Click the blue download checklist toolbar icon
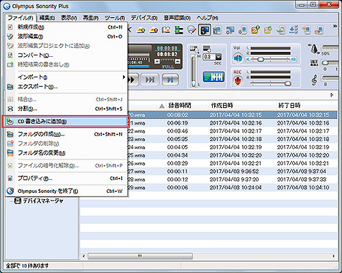 tap(293, 30)
